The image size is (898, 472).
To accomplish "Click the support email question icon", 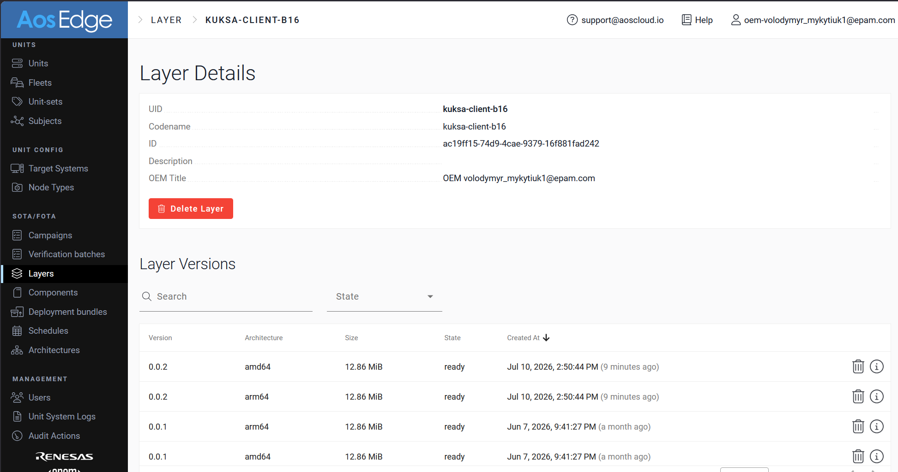I will pos(572,20).
